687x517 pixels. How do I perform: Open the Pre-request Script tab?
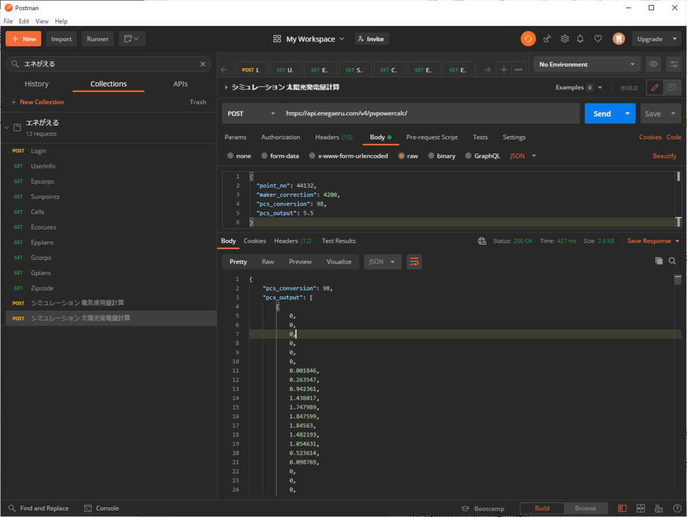click(432, 137)
